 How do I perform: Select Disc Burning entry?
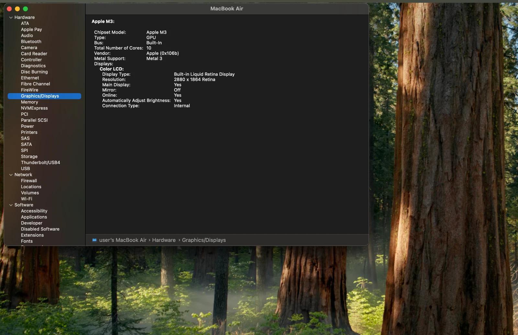[34, 72]
